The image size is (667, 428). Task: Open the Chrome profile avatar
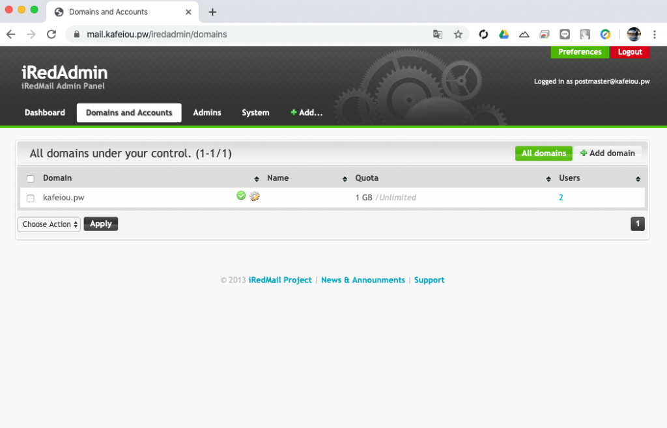pos(634,34)
